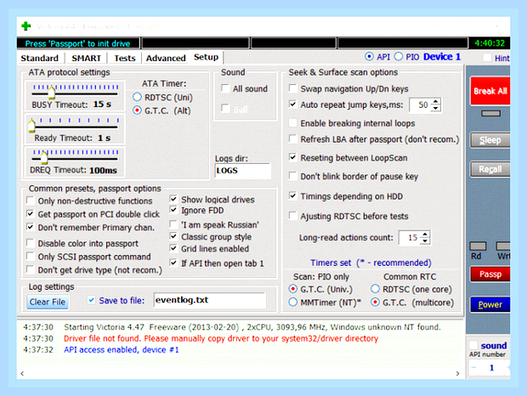Toggle Refresh LBA after passport
Viewport: 527px width, 396px height.
(x=292, y=139)
